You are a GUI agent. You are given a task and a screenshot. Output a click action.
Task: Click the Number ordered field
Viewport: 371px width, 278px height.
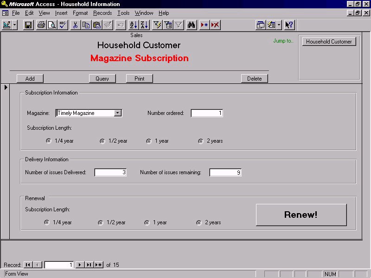pos(207,113)
